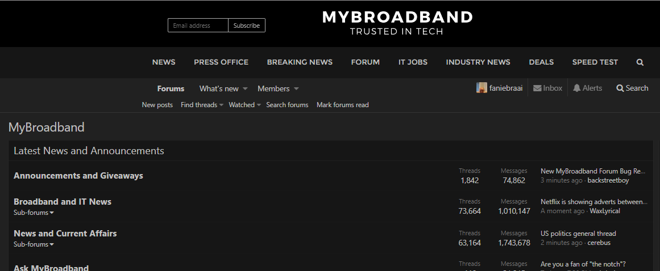Image resolution: width=660 pixels, height=271 pixels.
Task: Click Inbox text label
Action: click(553, 88)
